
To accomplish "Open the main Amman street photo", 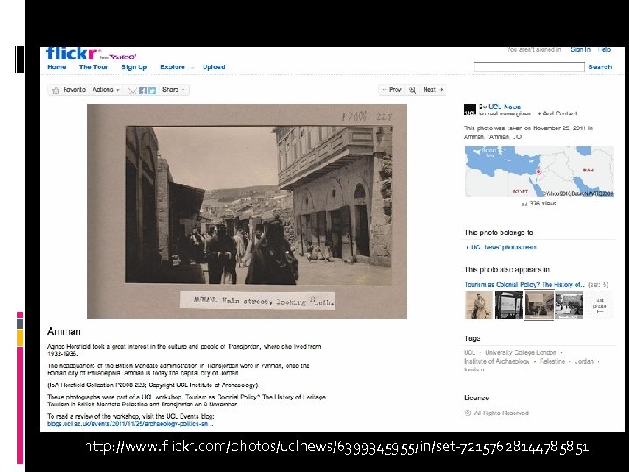I will coord(247,212).
